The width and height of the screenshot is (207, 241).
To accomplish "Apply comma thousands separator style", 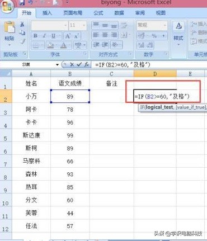I will coord(163,36).
